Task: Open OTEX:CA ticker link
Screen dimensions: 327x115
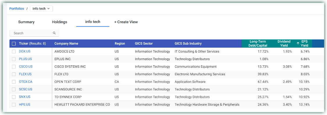Action: (x=26, y=82)
